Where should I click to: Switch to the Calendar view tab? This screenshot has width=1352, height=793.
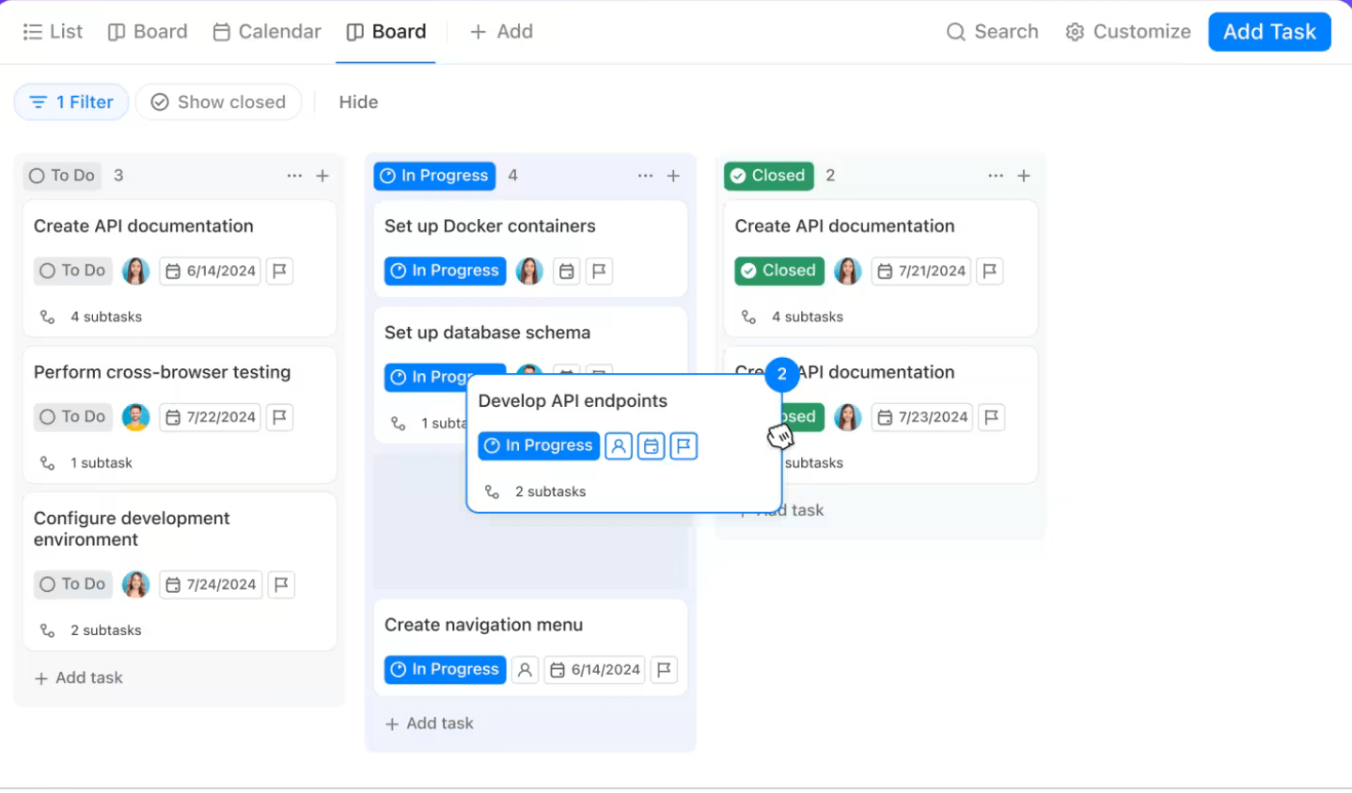267,32
